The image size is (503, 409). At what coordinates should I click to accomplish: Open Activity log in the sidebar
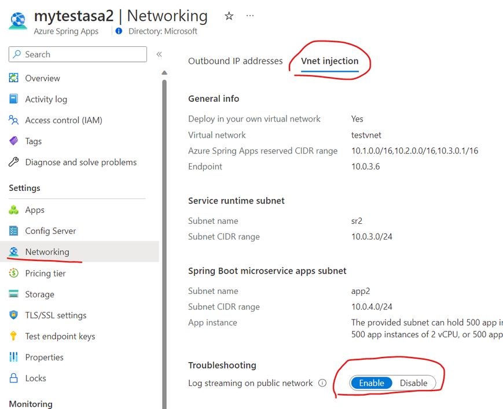(46, 100)
